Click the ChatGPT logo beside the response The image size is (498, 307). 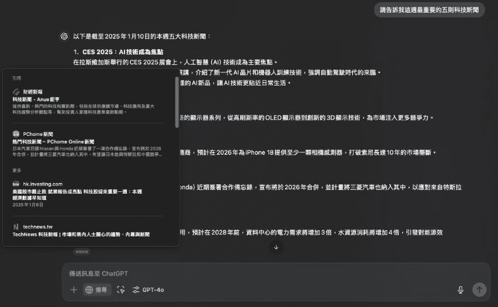coord(64,36)
